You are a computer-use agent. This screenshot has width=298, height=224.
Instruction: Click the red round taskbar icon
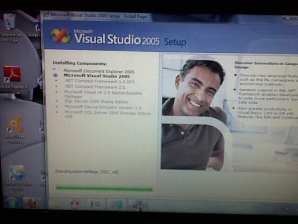click(74, 204)
